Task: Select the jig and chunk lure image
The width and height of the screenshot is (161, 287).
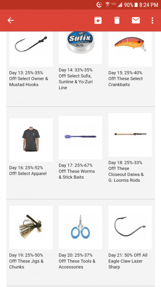Action: (31, 227)
